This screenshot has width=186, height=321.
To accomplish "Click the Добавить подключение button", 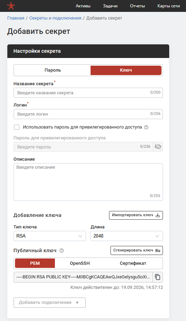I will point(50,302).
